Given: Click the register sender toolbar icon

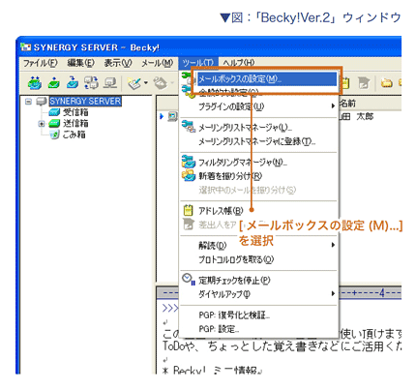Looking at the screenshot, I should coord(365,83).
